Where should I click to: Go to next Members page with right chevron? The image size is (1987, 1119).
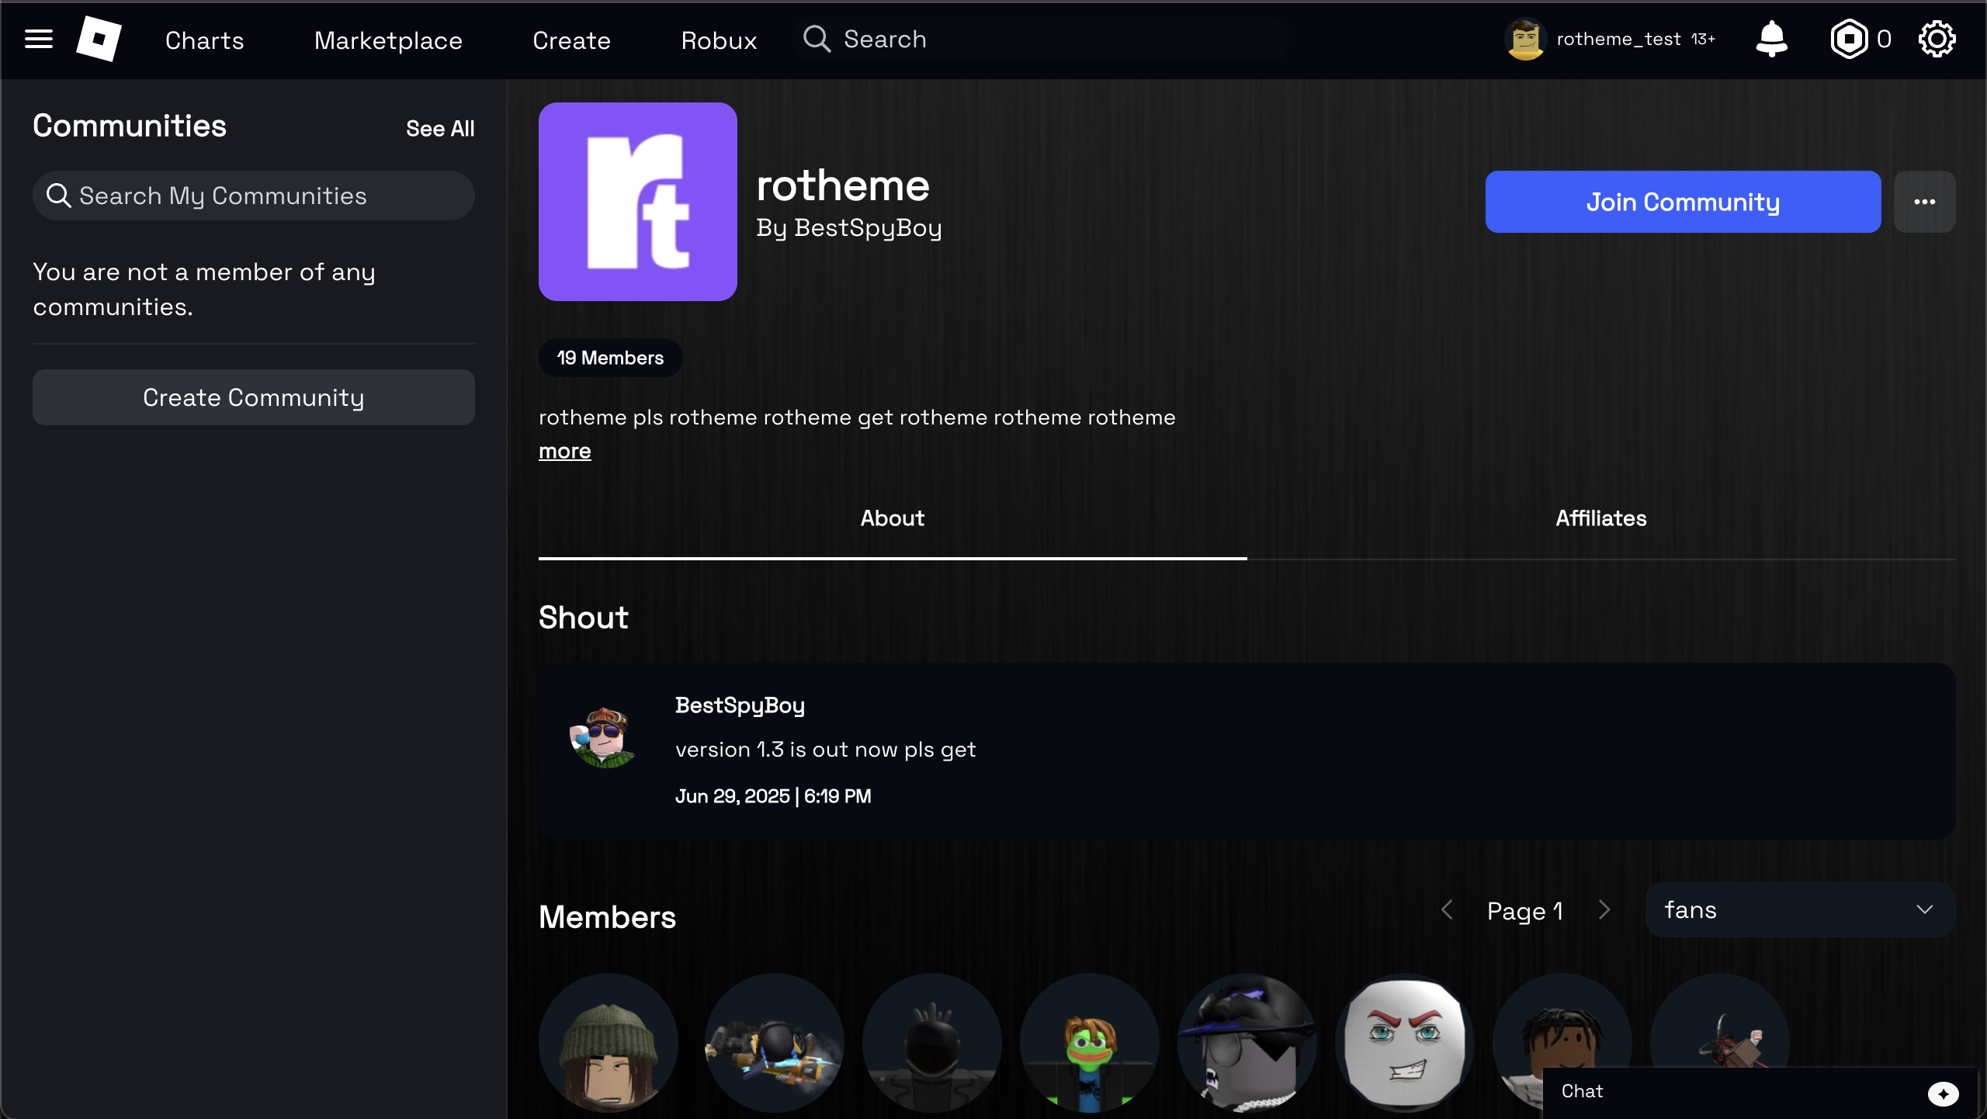(x=1604, y=909)
